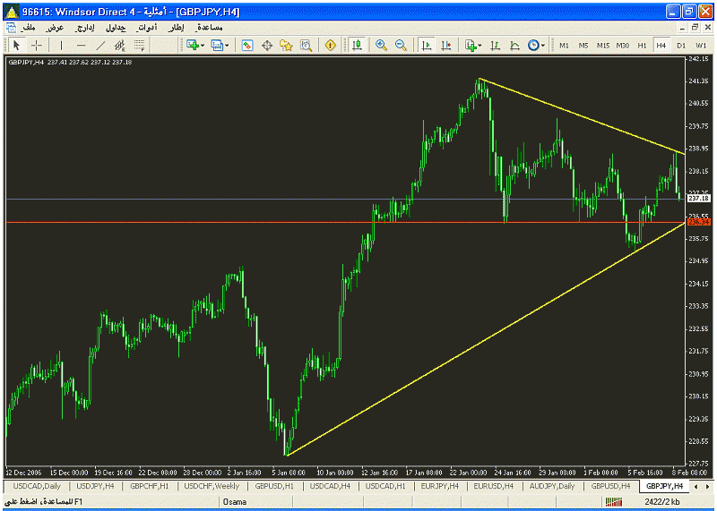The height and width of the screenshot is (511, 717).
Task: Switch chart to candlesticks
Action: (357, 46)
